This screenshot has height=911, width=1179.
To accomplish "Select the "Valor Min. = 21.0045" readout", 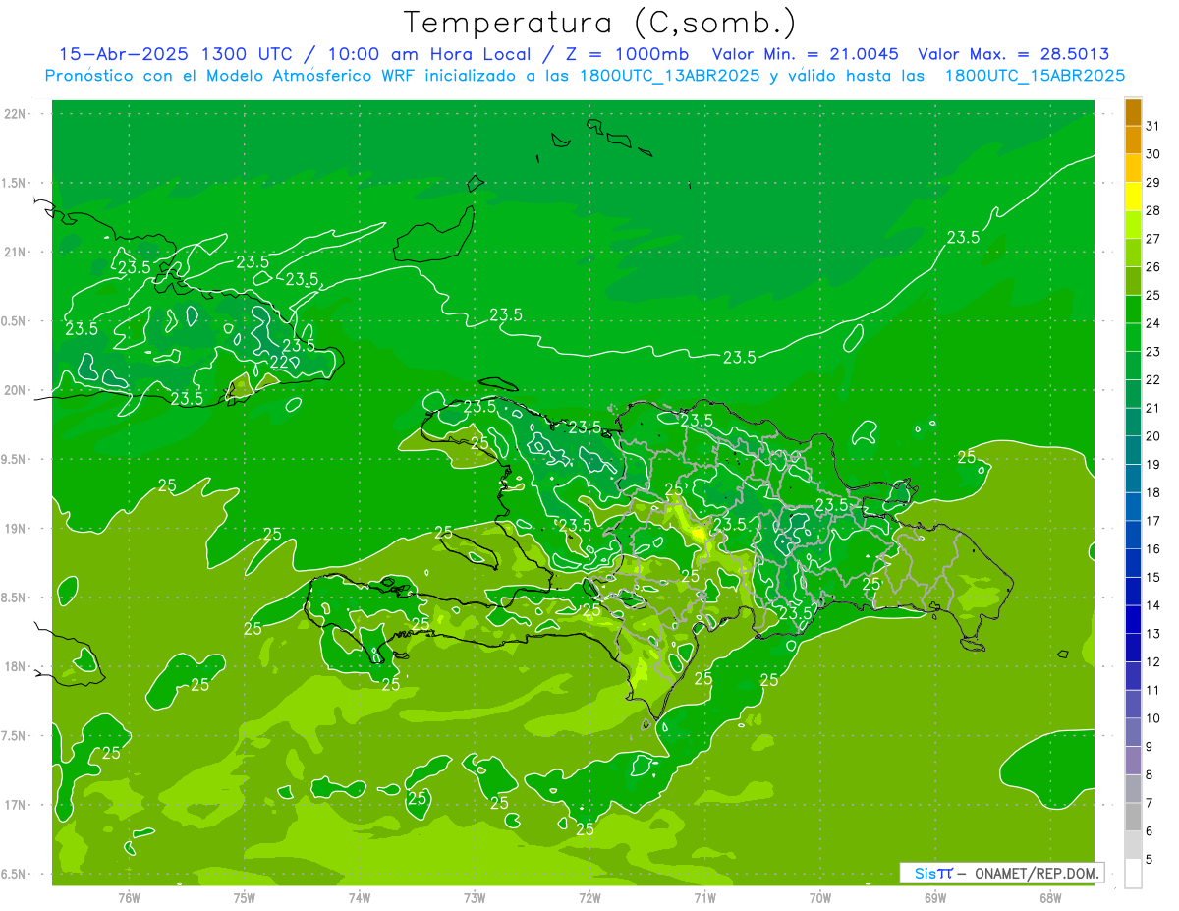I will click(x=806, y=54).
